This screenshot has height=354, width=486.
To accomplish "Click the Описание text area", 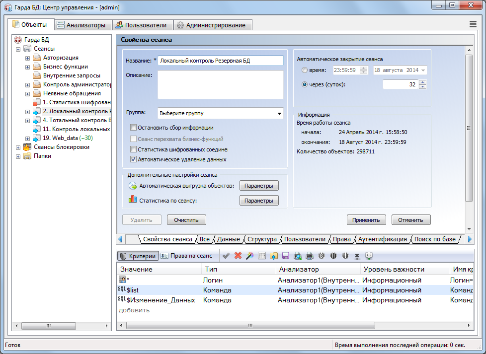I will click(220, 84).
